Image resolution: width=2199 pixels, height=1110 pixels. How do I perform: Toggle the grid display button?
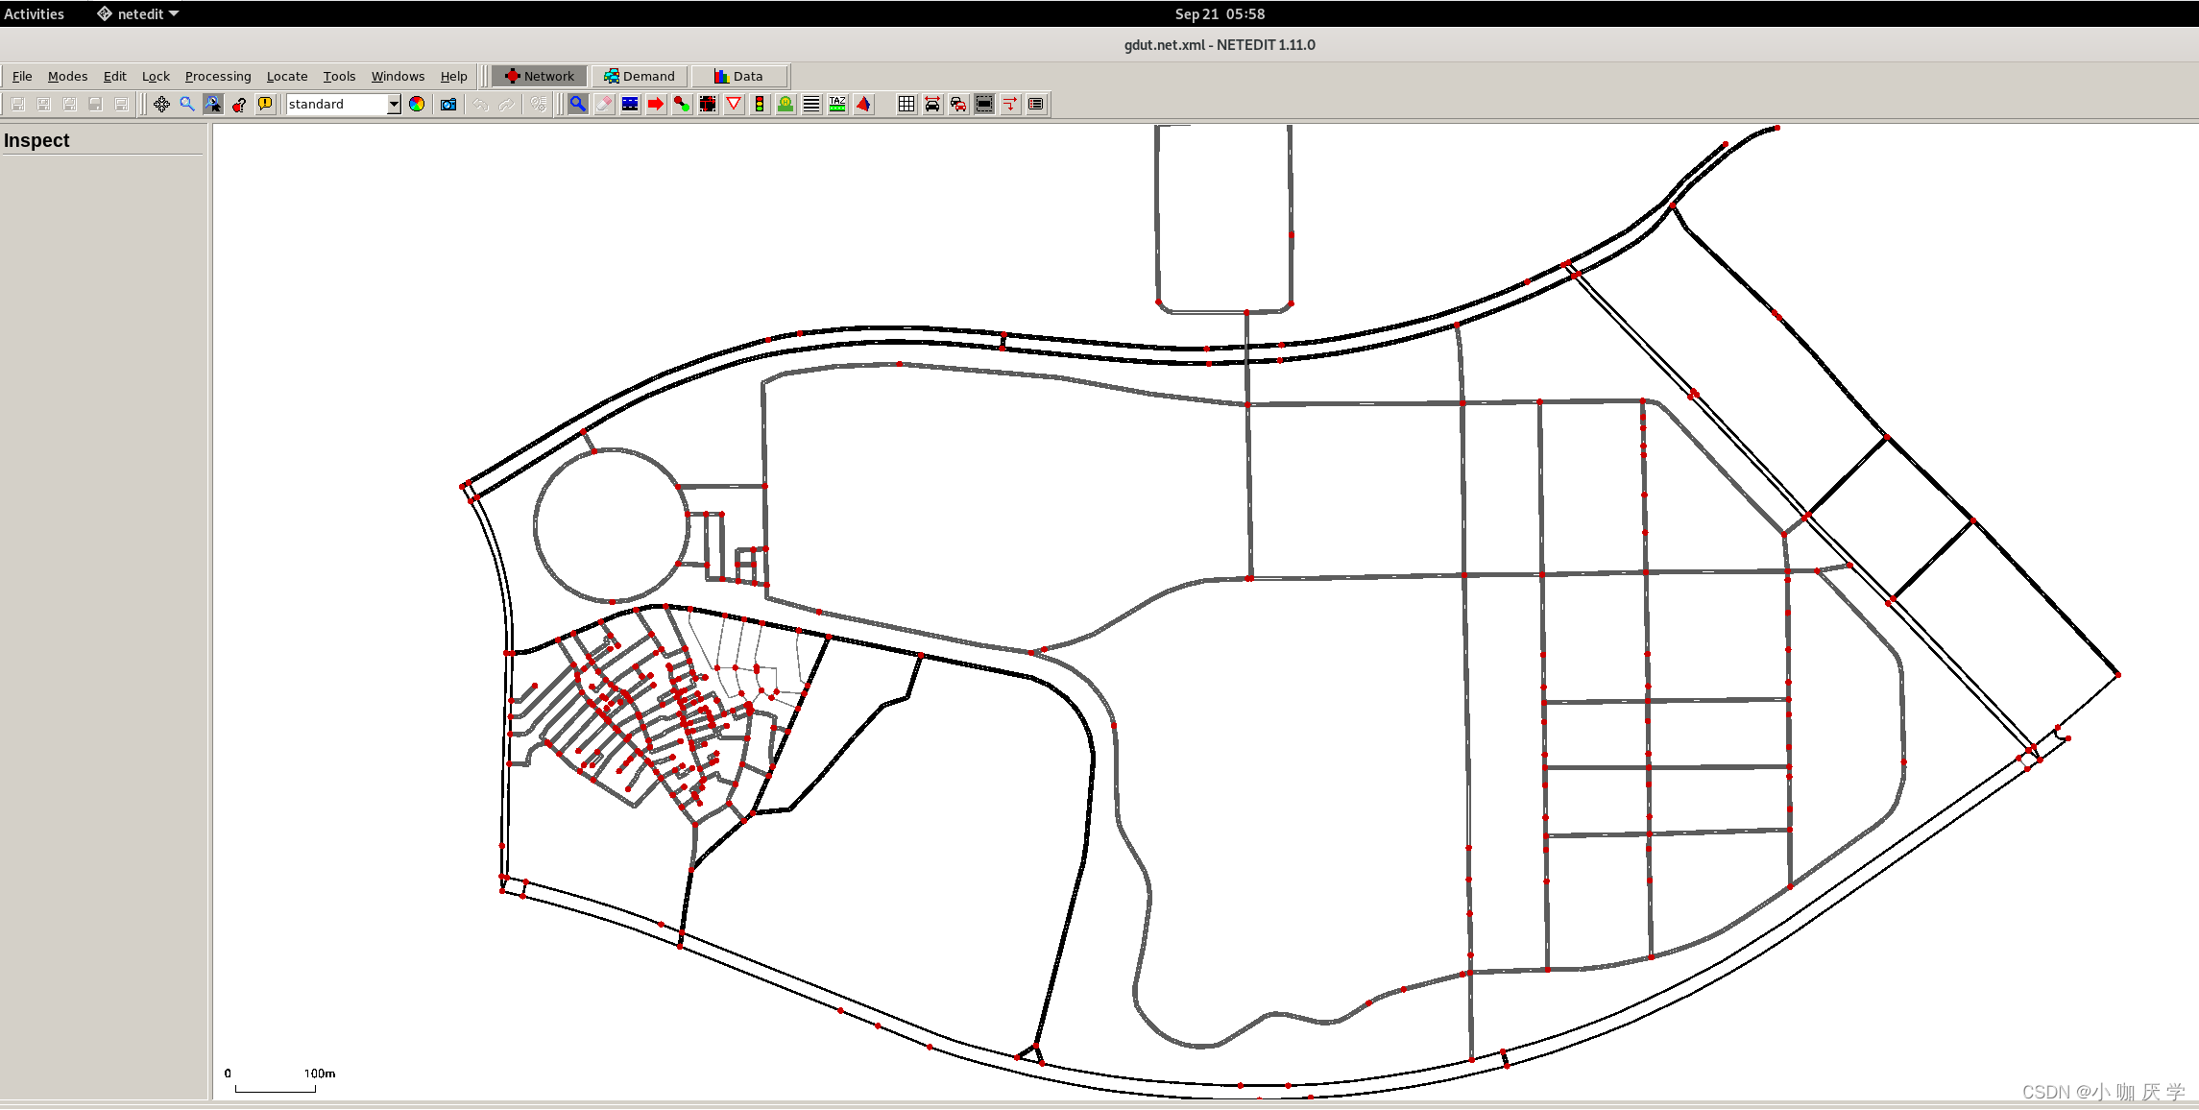click(x=906, y=104)
